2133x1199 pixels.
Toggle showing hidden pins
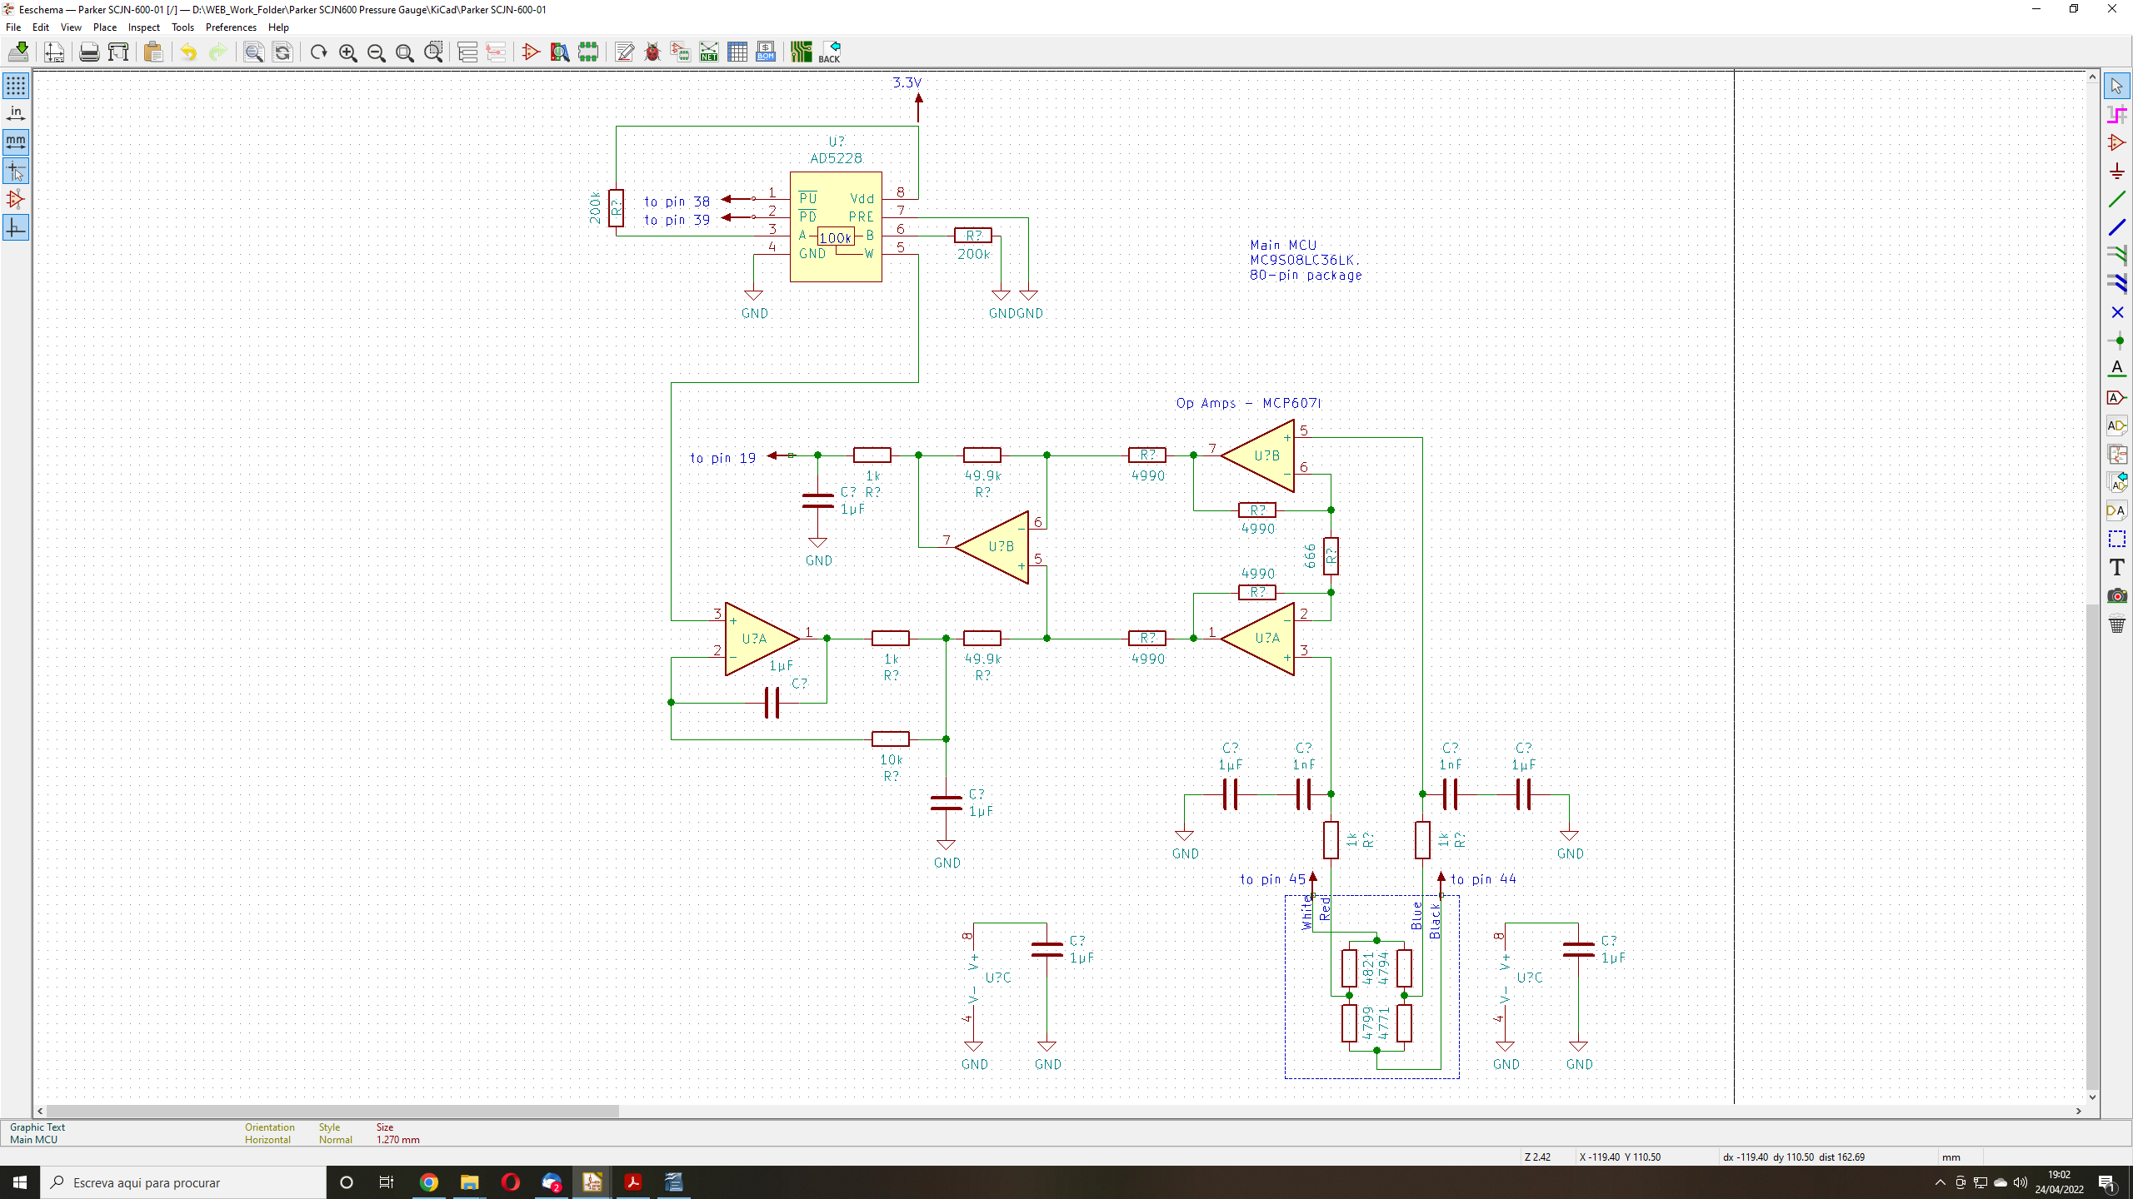[x=16, y=199]
